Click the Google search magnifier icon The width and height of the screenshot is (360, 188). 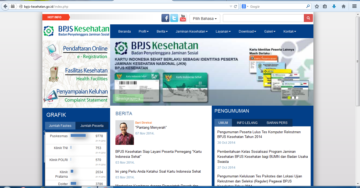click(308, 6)
